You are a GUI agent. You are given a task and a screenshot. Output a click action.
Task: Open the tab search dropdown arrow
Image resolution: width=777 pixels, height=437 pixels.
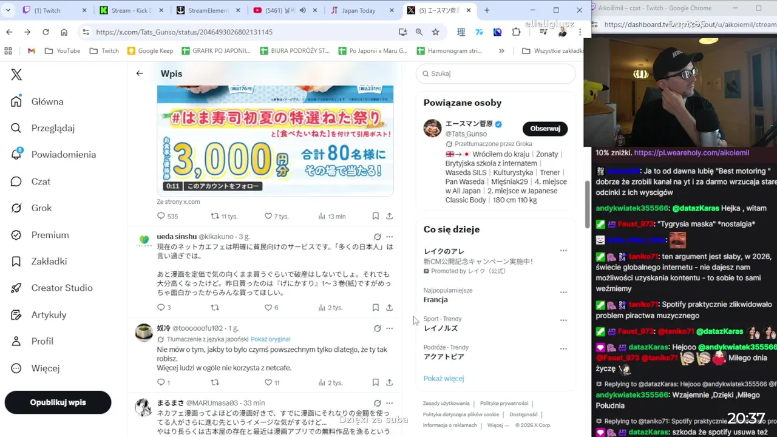[8, 10]
